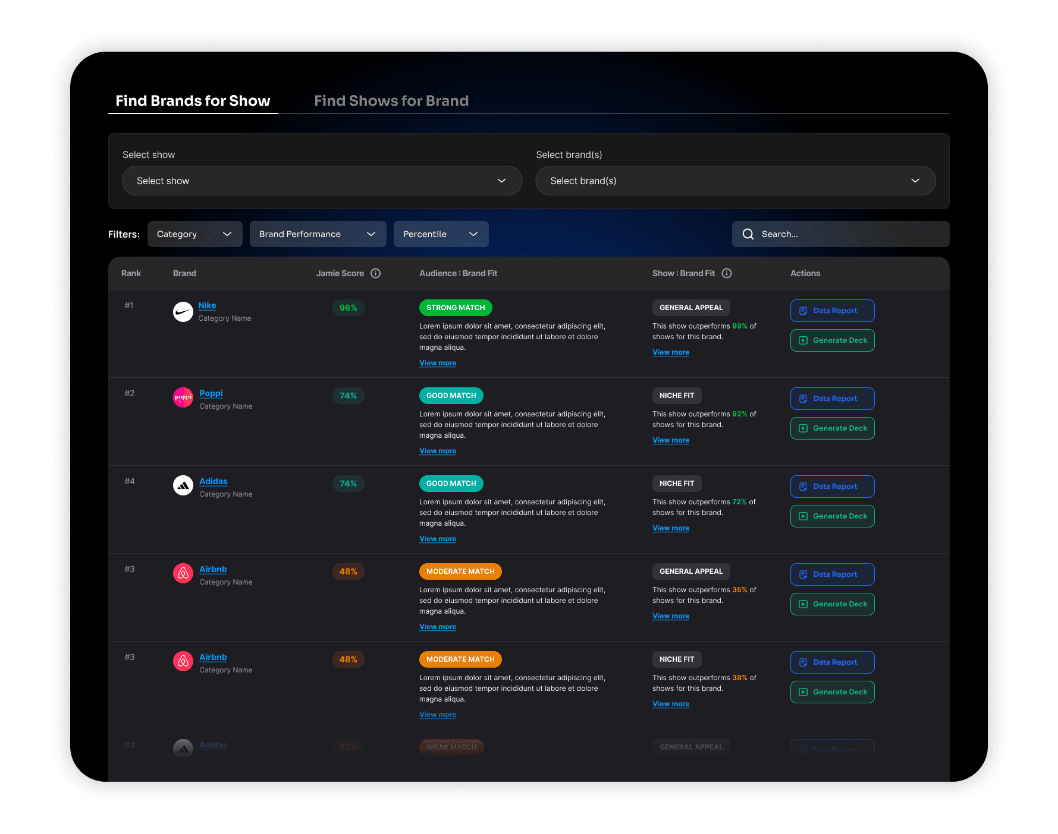The image size is (1058, 834).
Task: View more audience fit for Poppi
Action: (x=438, y=451)
